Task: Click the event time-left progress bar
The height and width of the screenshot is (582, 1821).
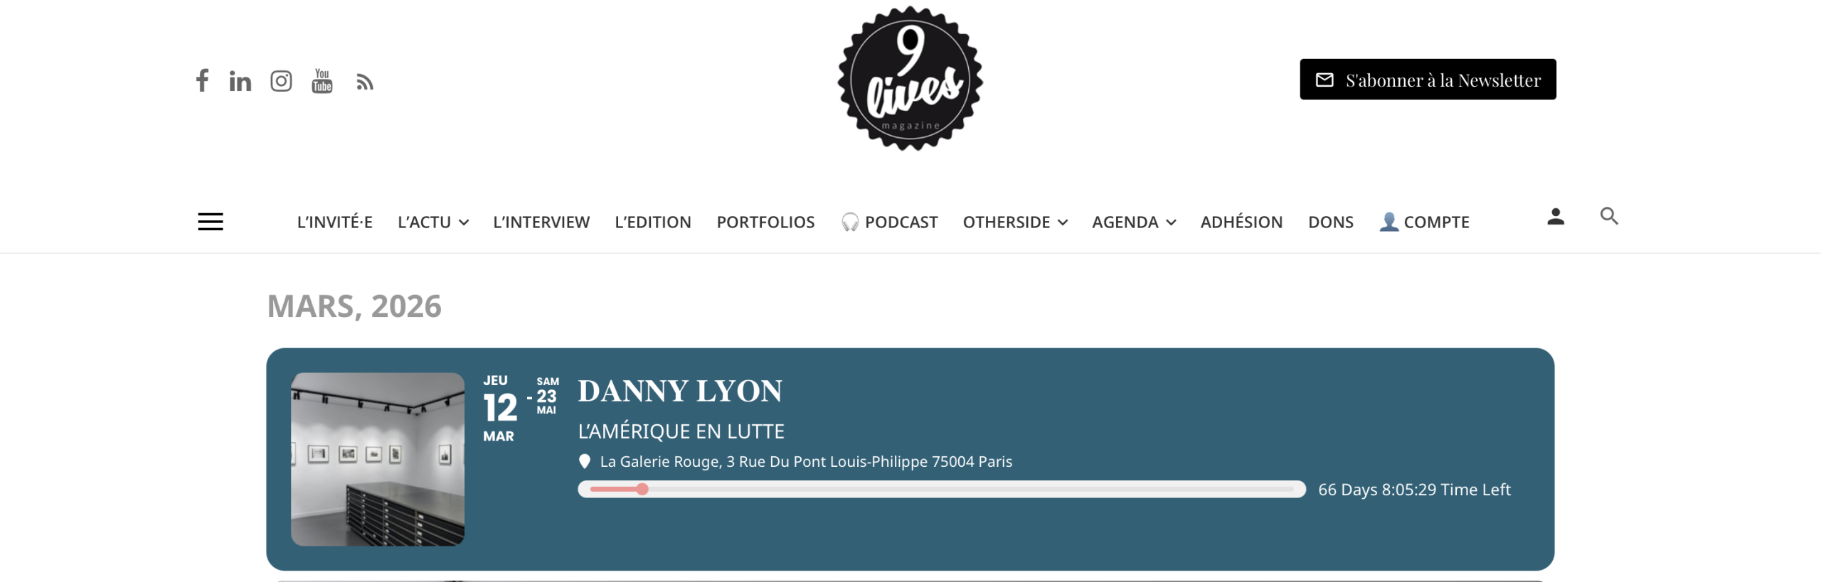Action: click(x=942, y=490)
